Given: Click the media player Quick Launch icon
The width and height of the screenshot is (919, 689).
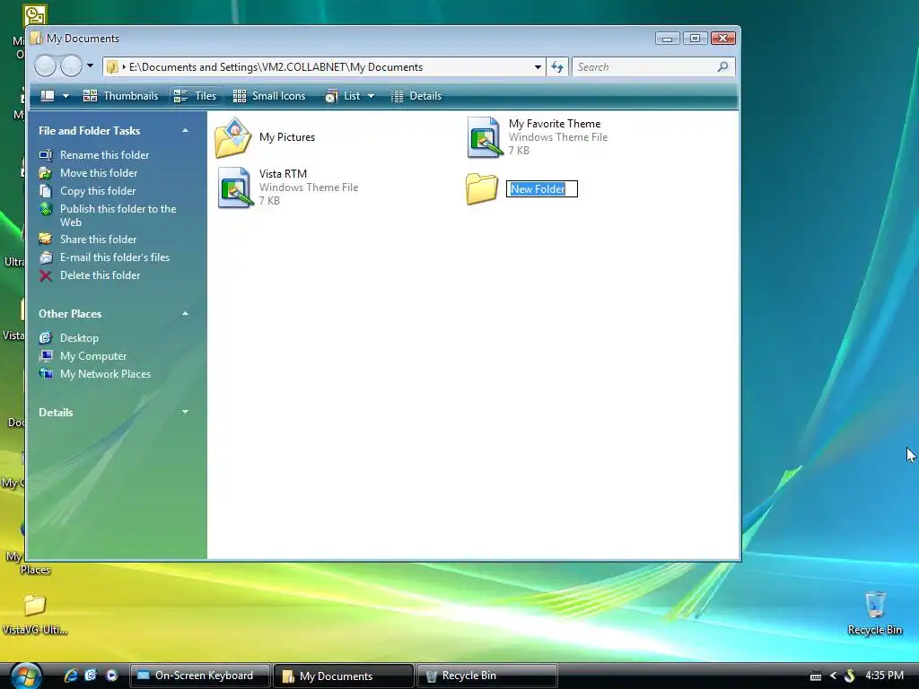Looking at the screenshot, I should tap(111, 676).
